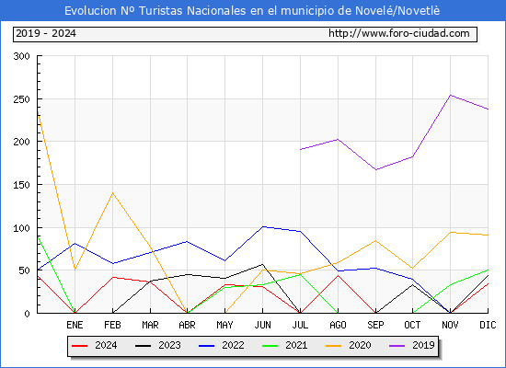Click the SEP month axis label
The width and height of the screenshot is (506, 368).
coord(375,325)
